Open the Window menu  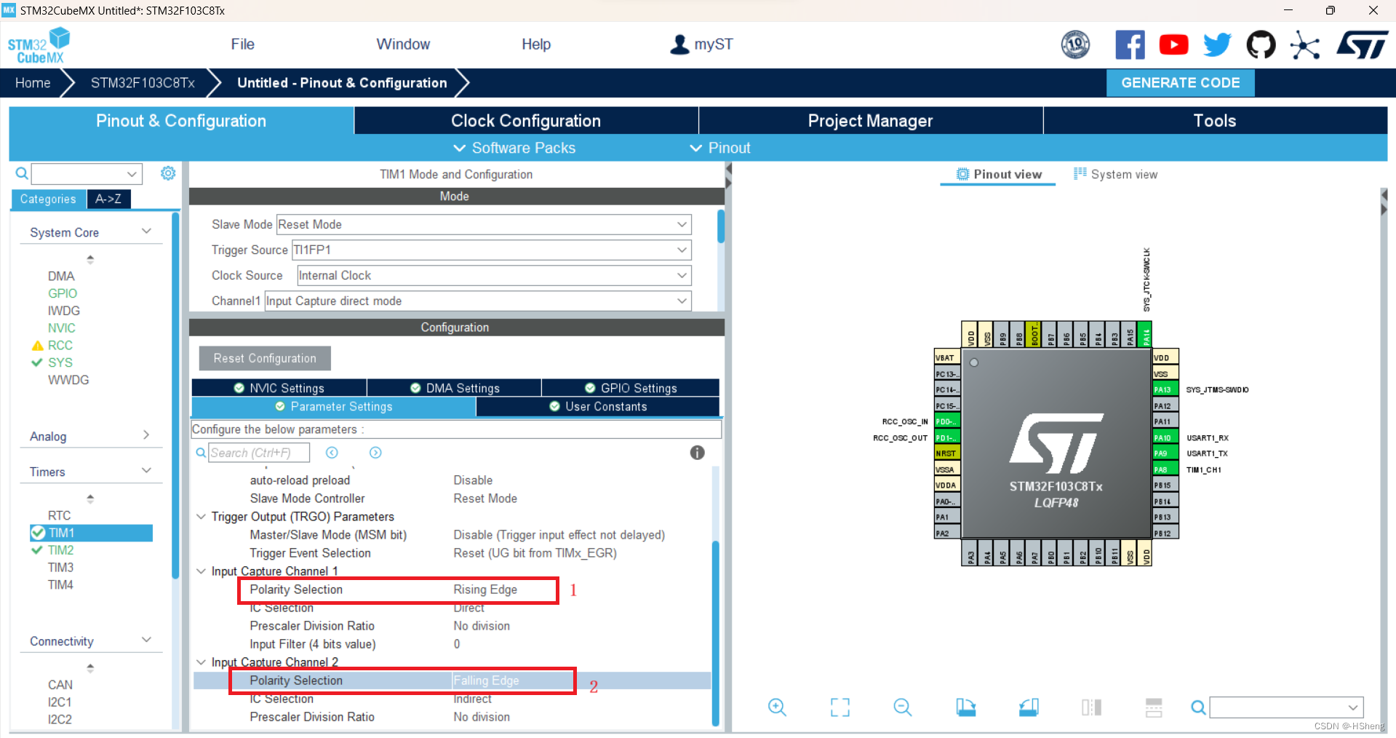[403, 44]
